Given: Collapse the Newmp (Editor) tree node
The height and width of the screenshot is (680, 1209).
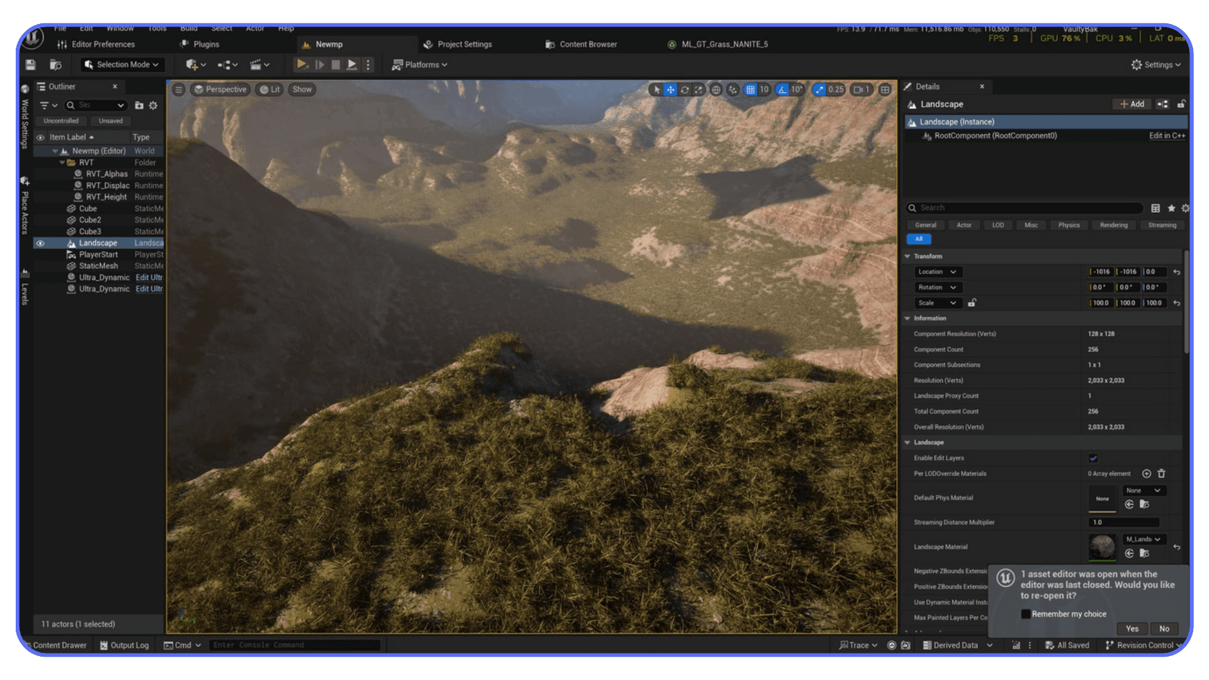Looking at the screenshot, I should point(55,151).
